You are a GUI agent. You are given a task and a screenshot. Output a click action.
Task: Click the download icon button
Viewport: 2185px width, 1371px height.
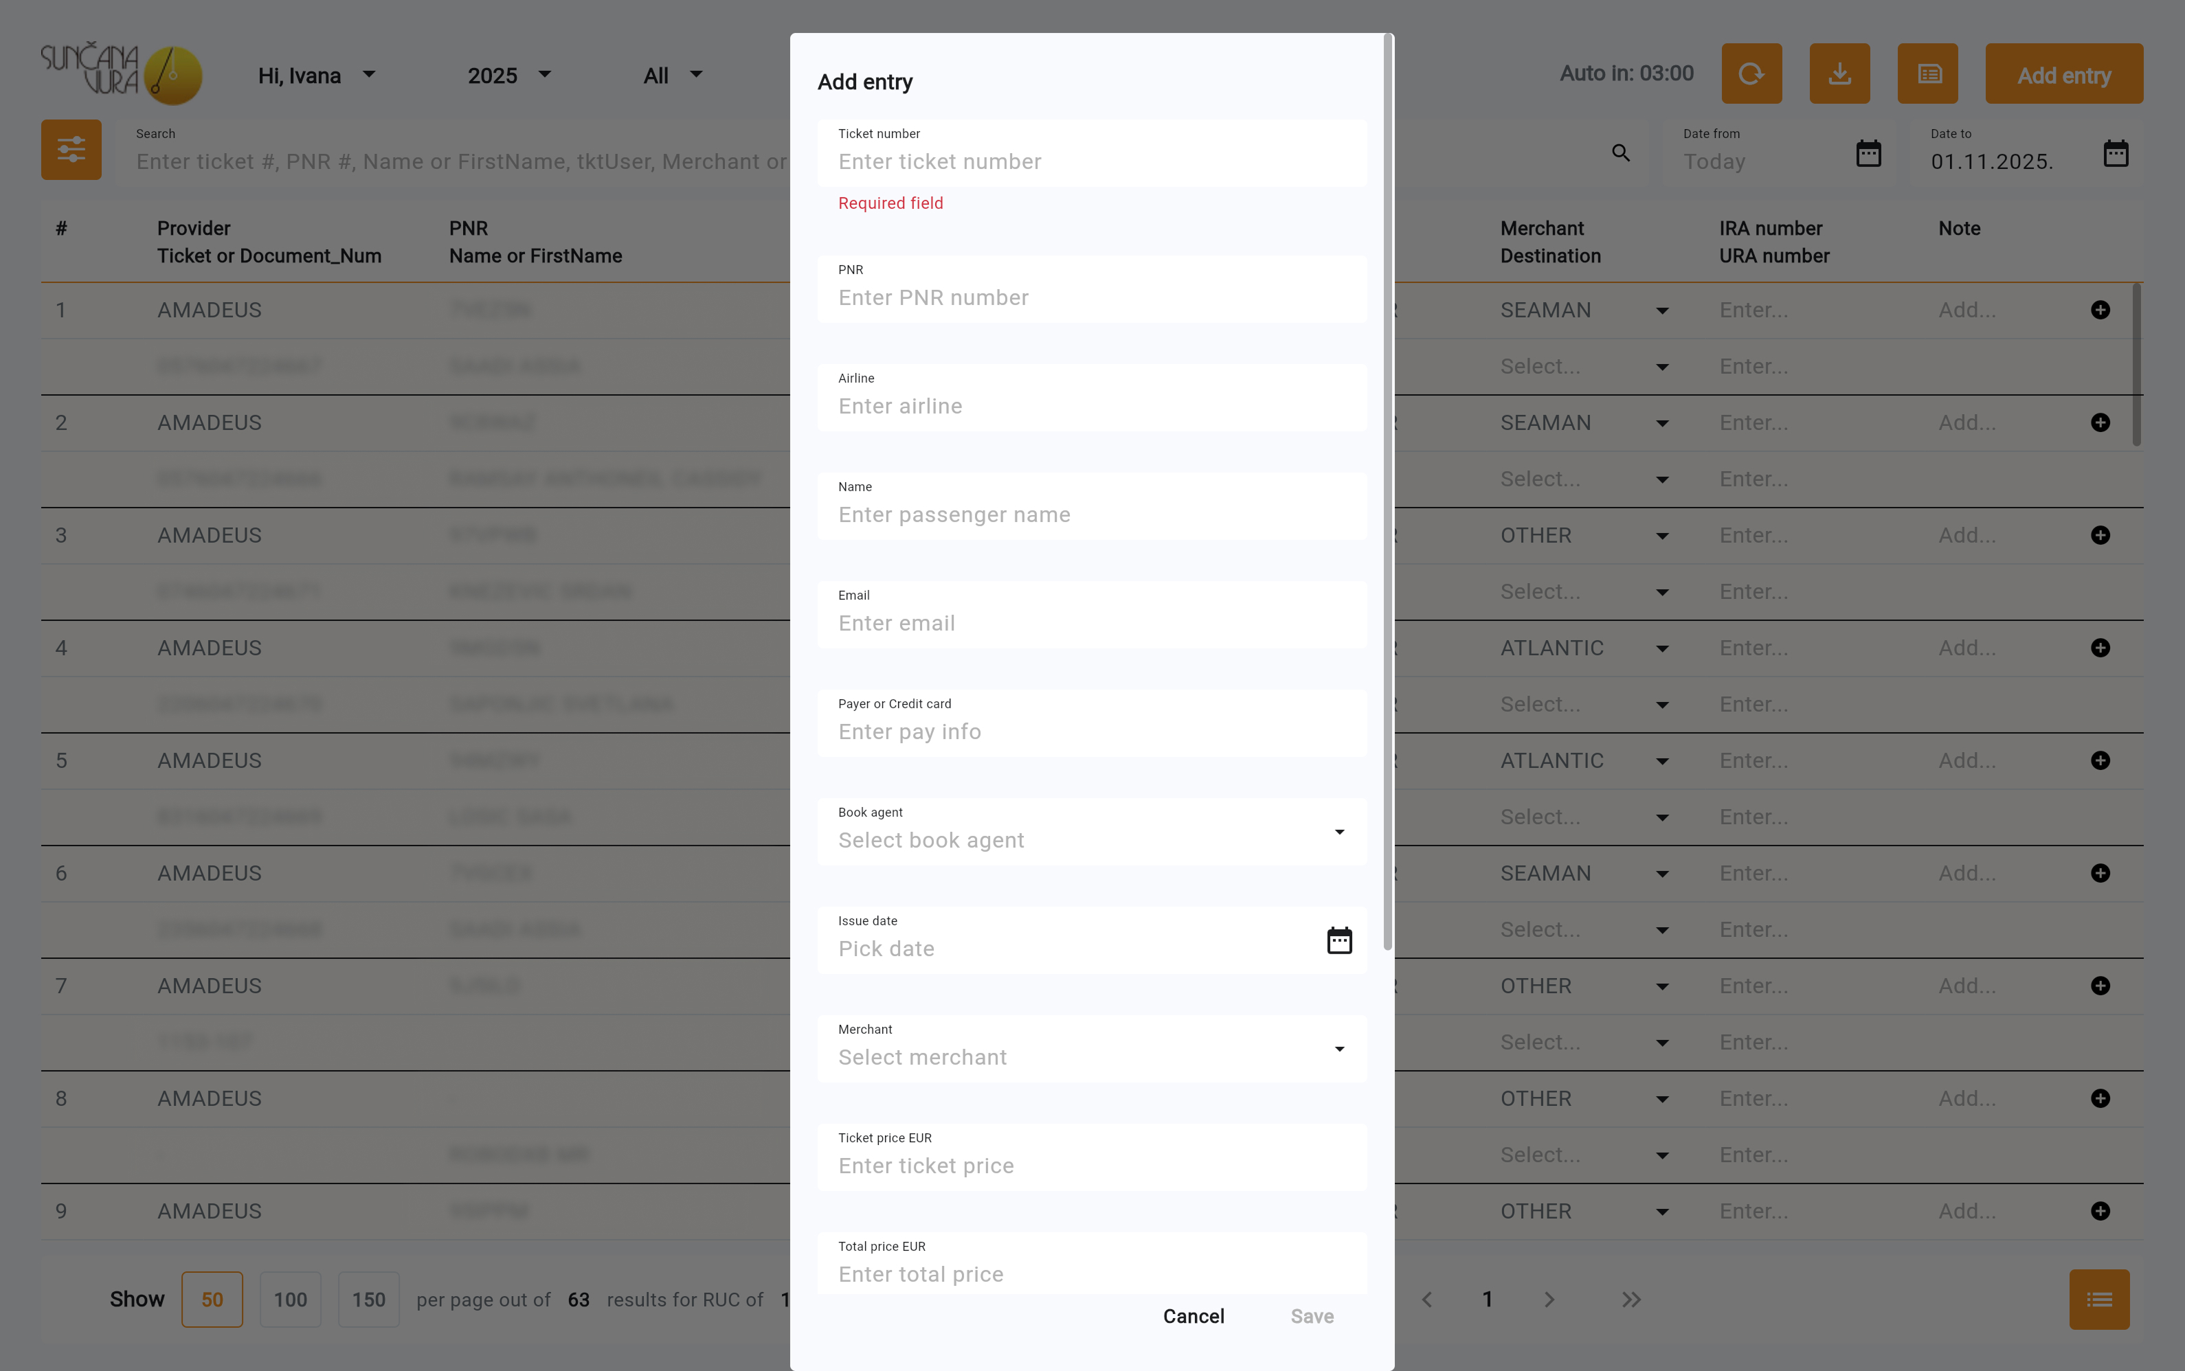1839,73
